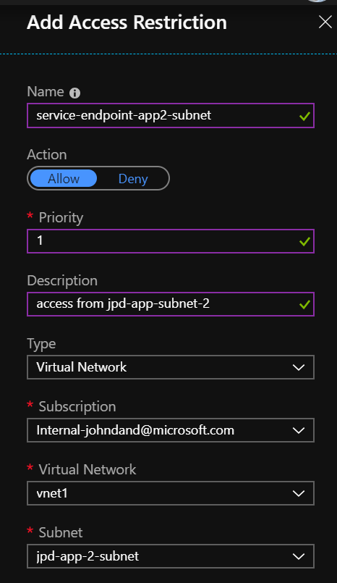Click the Priority field label
The image size is (337, 583).
pos(61,218)
